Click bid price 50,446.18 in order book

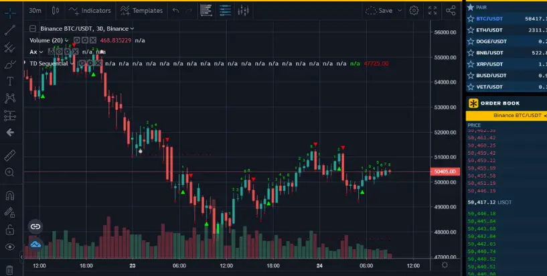click(x=481, y=214)
